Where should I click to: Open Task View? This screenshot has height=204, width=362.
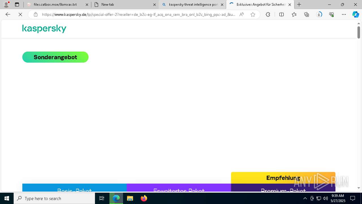[x=102, y=198]
